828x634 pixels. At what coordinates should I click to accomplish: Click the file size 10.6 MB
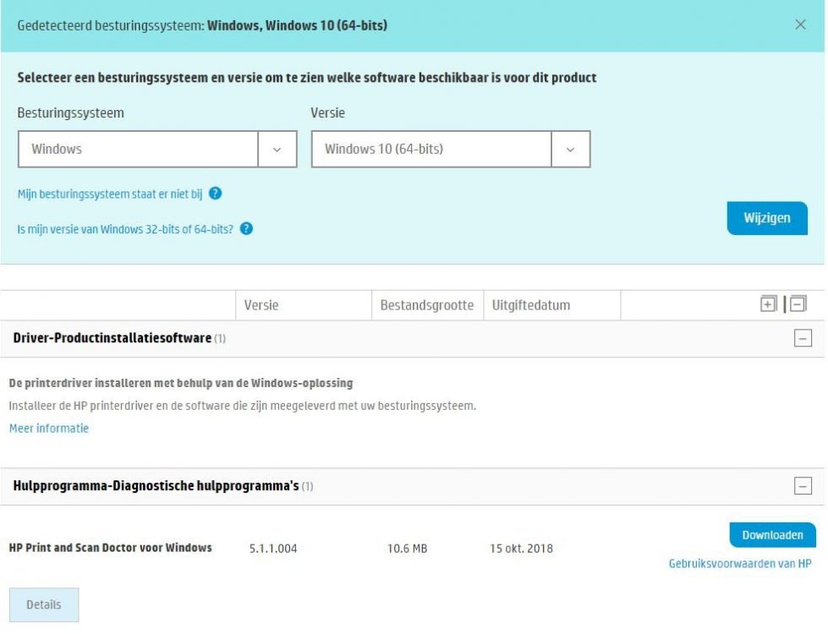click(x=407, y=549)
